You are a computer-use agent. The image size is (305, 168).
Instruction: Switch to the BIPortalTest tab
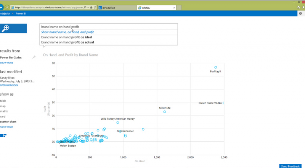[x=117, y=8]
